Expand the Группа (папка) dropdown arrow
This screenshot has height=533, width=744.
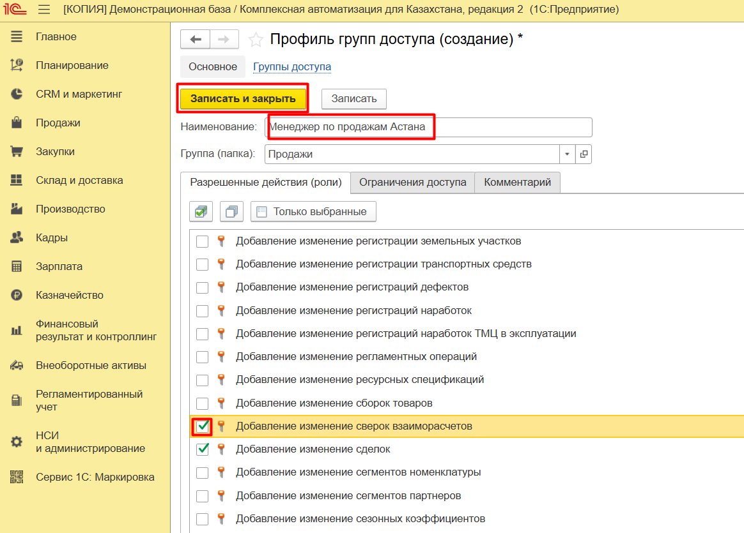(568, 154)
